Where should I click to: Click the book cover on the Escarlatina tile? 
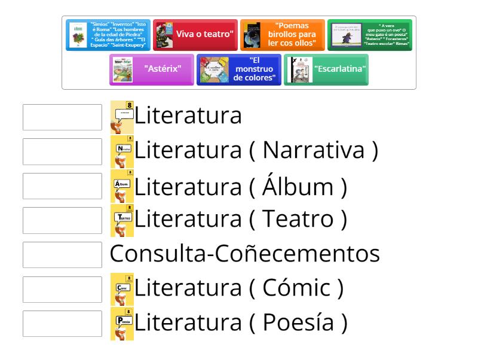tap(298, 69)
